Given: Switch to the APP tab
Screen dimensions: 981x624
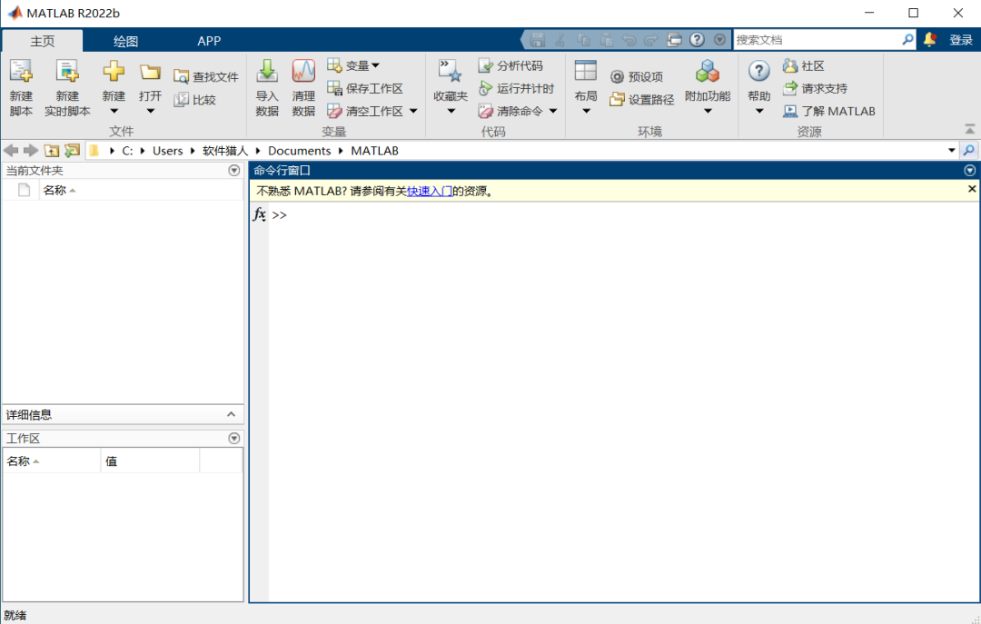Looking at the screenshot, I should (209, 41).
